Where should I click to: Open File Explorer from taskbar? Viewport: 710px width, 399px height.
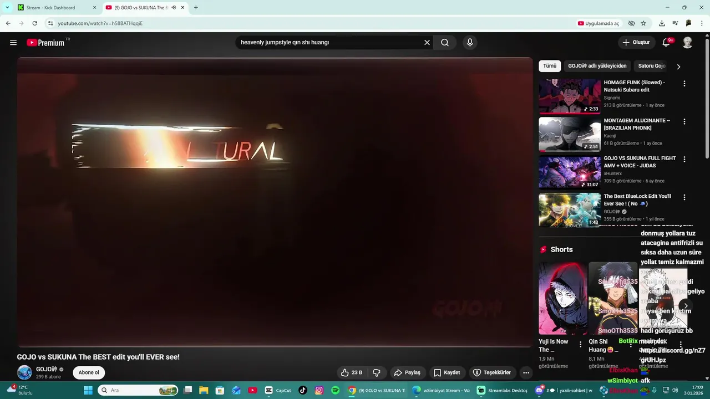coord(204,390)
